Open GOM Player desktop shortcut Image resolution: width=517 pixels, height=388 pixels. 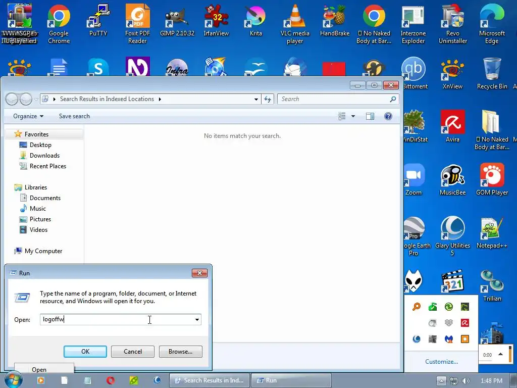[492, 179]
